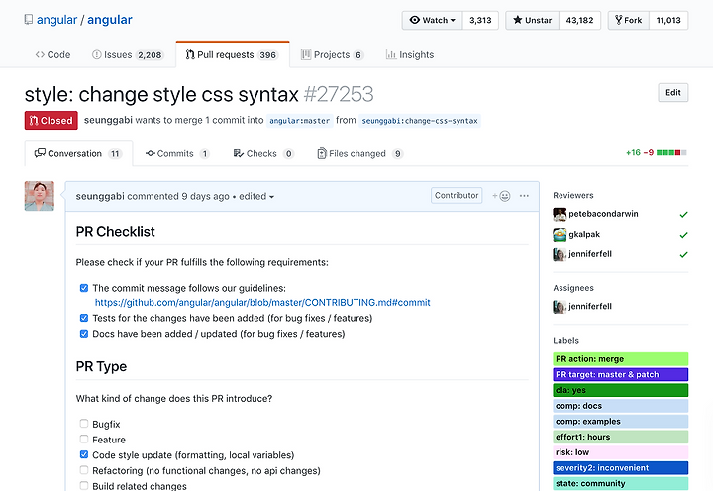Click petebacondarwin reviewer name

click(x=603, y=214)
